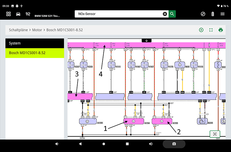Toggle fullscreen view of wiring diagram
This screenshot has width=231, height=152.
211,30
